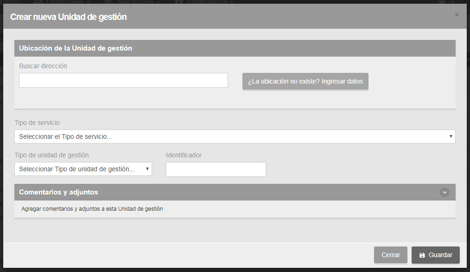This screenshot has height=272, width=470.
Task: Open the Tipo de servicio dropdown
Action: [235, 136]
